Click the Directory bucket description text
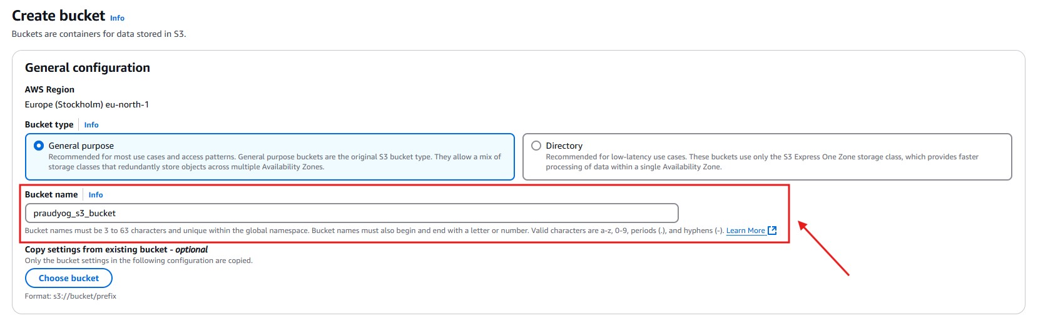 [761, 162]
